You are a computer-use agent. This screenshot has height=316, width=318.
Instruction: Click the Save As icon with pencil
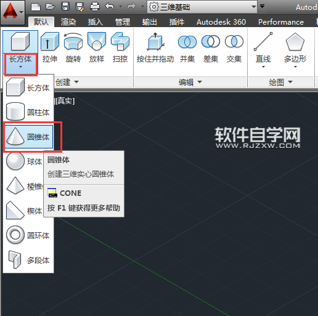coord(80,7)
